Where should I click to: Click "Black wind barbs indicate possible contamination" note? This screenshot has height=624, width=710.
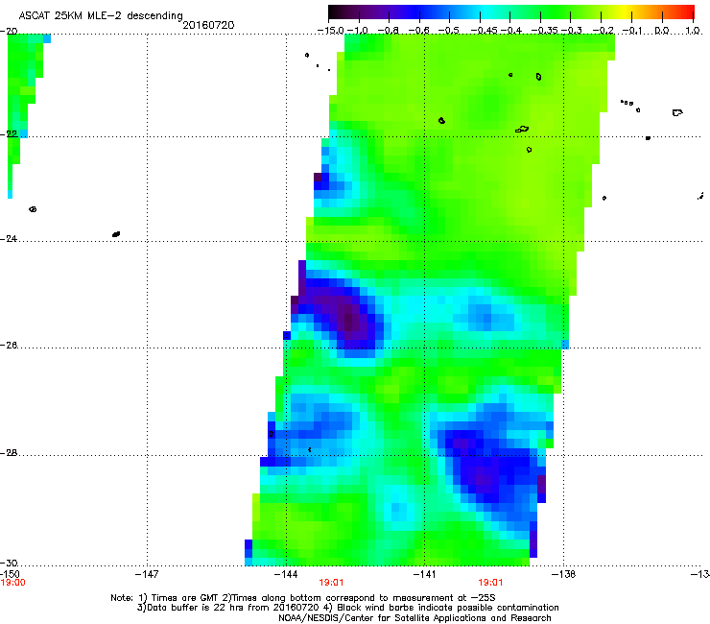pyautogui.click(x=448, y=608)
